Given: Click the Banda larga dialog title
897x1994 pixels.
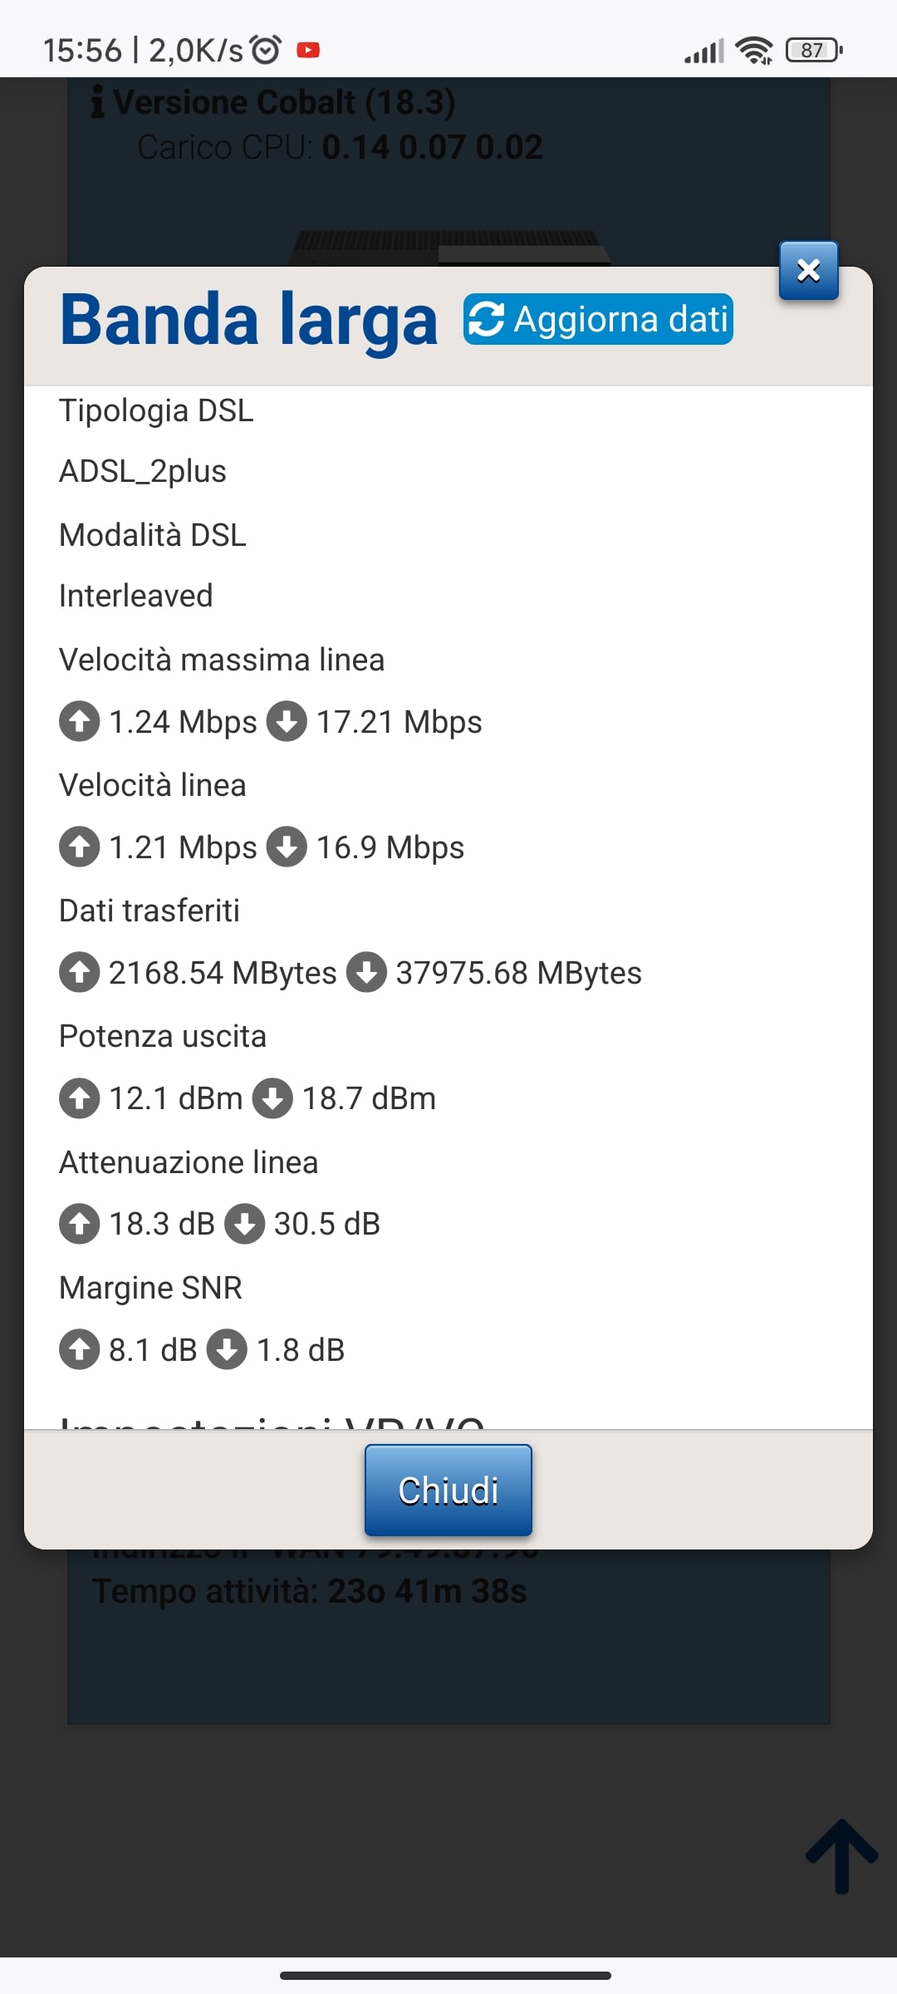Looking at the screenshot, I should tap(248, 321).
